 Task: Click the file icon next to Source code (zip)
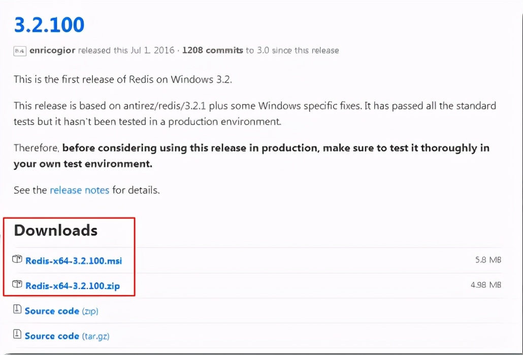click(x=17, y=310)
